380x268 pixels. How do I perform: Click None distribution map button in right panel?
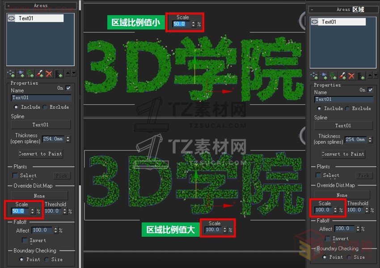pyautogui.click(x=342, y=195)
